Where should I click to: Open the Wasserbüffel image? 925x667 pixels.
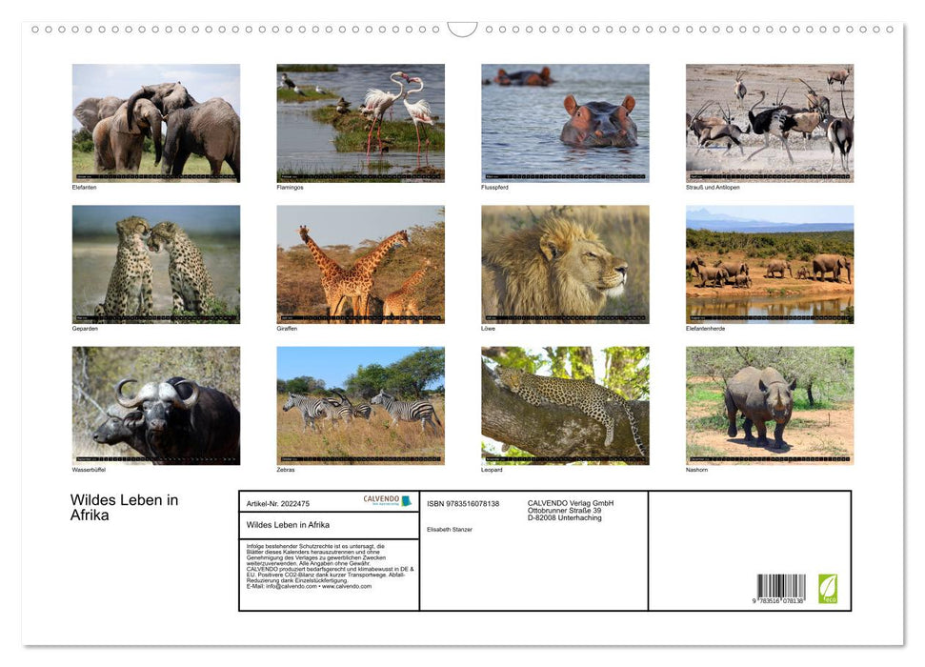[155, 405]
